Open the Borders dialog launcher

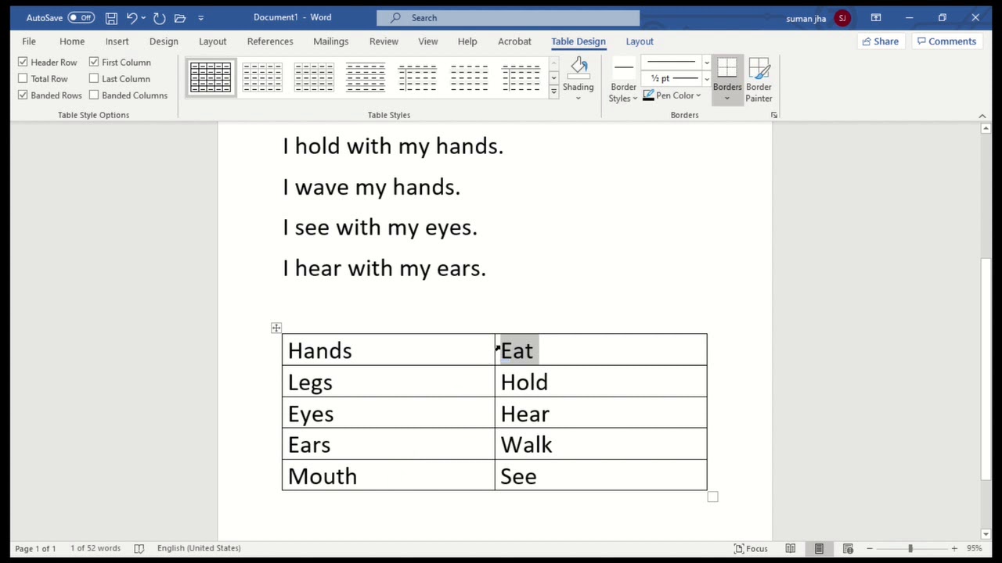(774, 115)
